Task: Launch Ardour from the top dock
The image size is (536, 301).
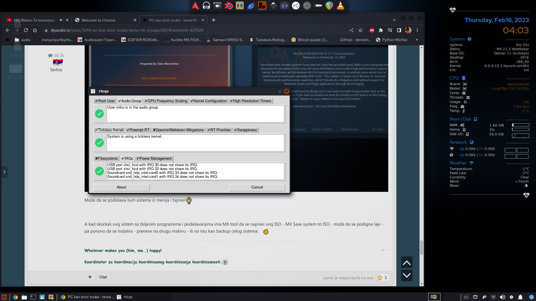Action: [x=195, y=6]
